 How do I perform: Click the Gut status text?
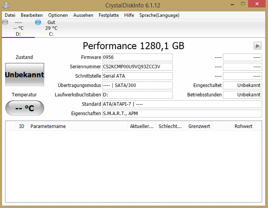51,22
